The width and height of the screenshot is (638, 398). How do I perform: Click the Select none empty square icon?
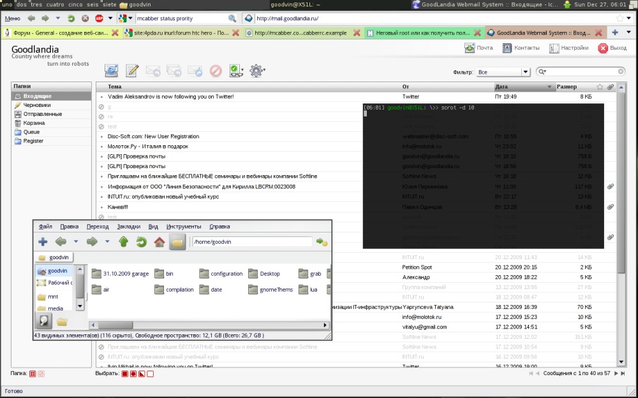pyautogui.click(x=150, y=374)
